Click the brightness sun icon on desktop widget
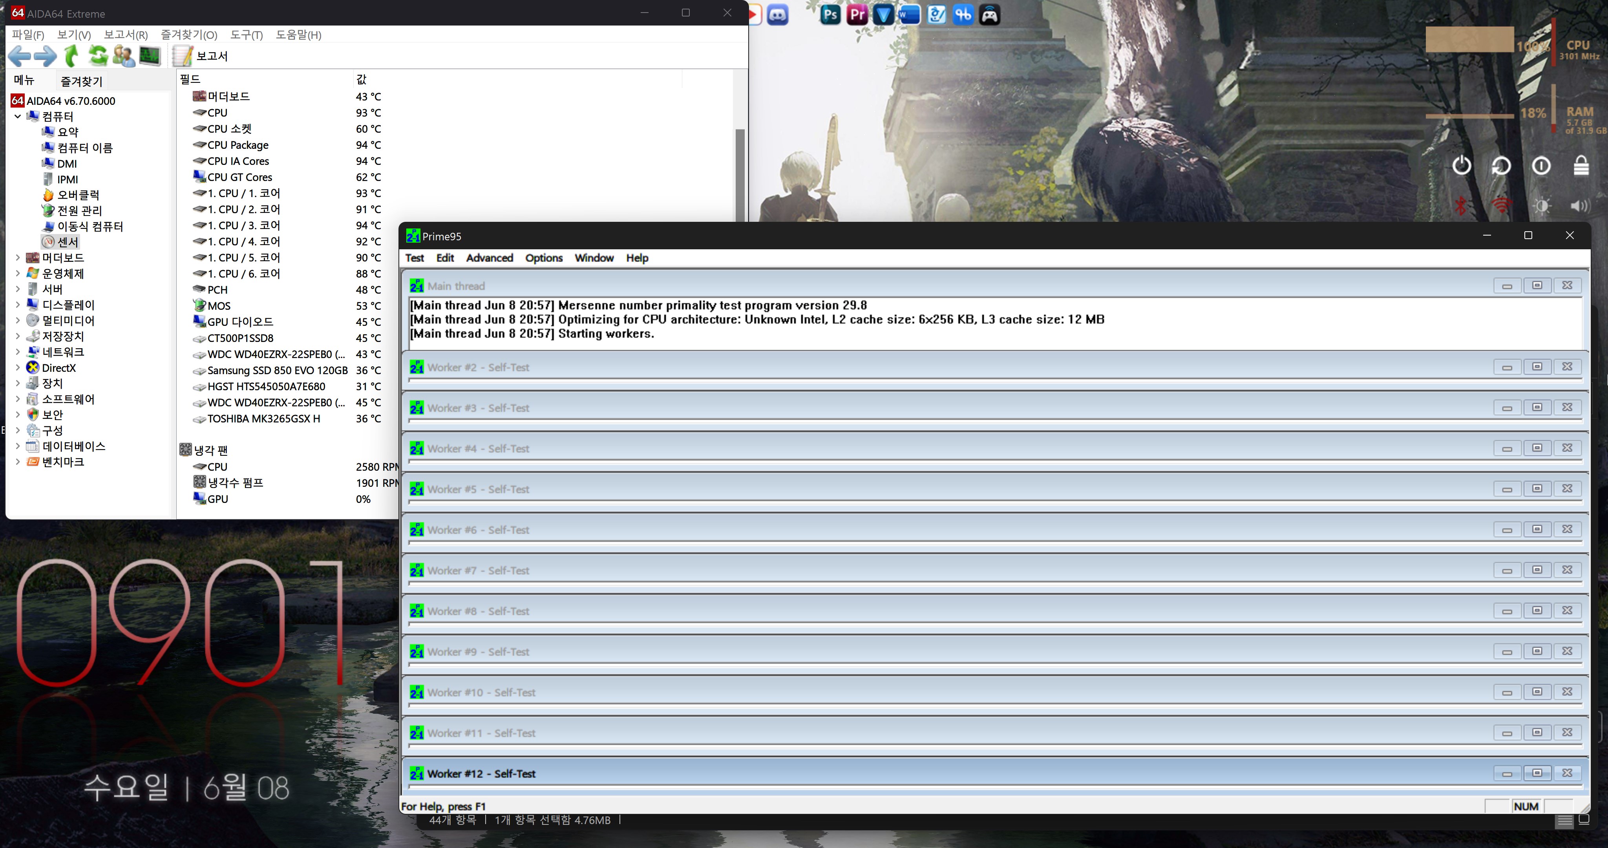1608x848 pixels. [1542, 205]
